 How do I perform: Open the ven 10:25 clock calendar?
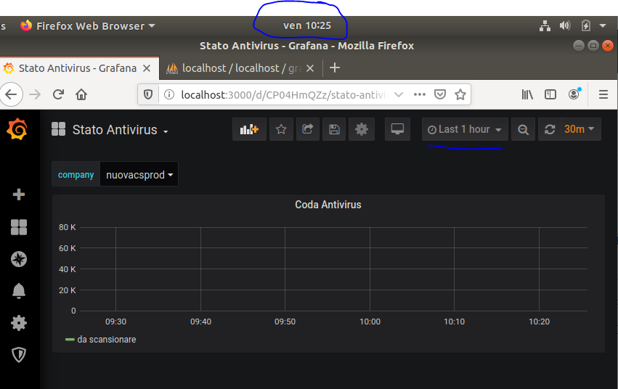(x=307, y=25)
